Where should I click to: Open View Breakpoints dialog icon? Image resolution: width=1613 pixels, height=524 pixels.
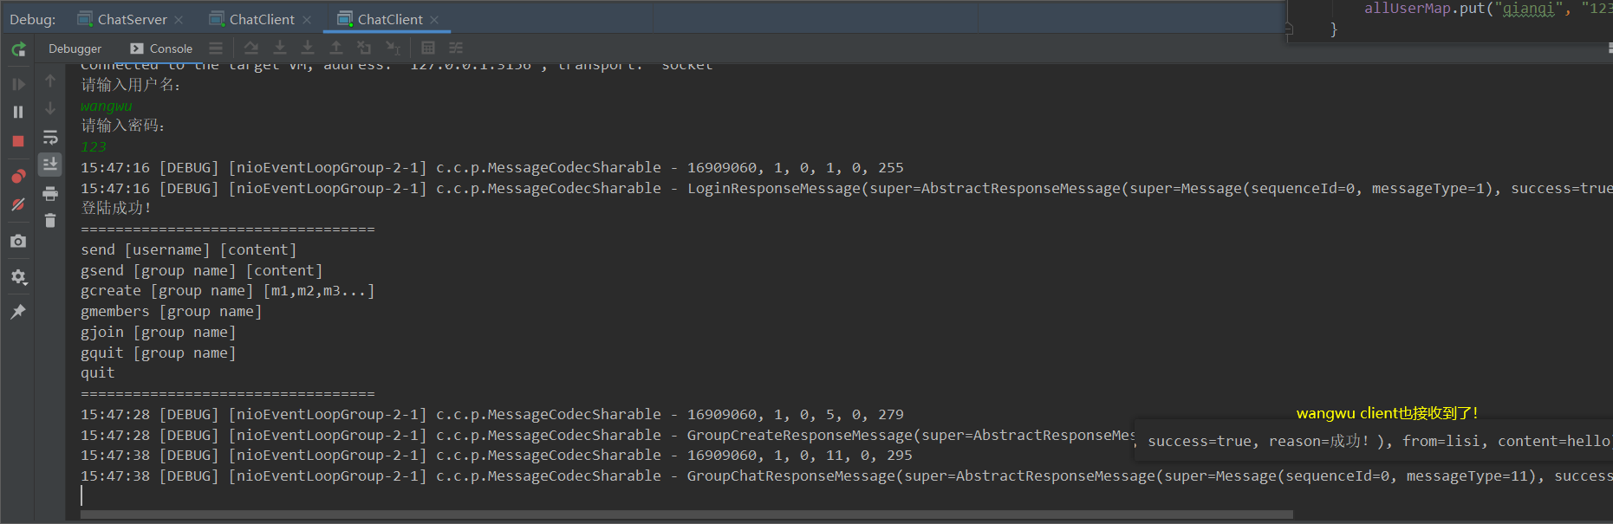point(18,177)
